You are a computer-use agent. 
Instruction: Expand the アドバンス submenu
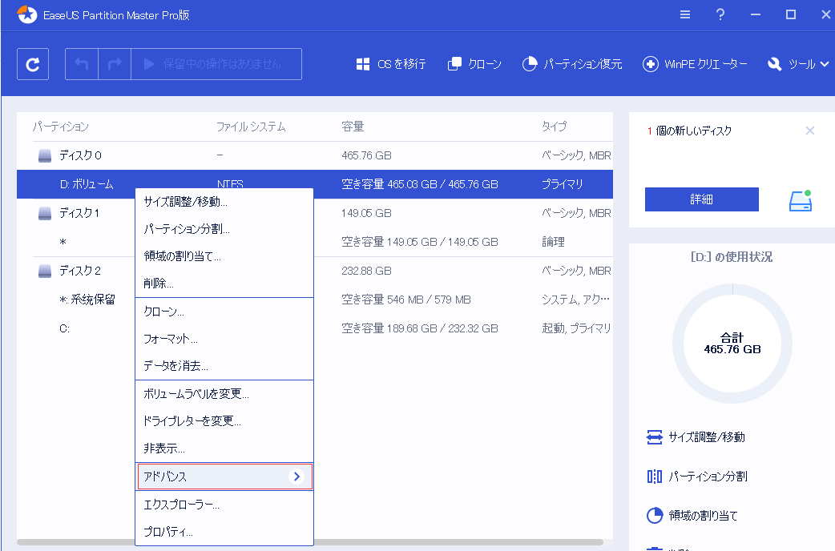tap(224, 476)
